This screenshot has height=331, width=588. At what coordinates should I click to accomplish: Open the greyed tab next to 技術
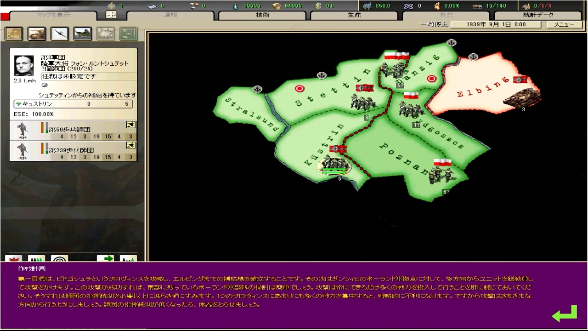[170, 15]
